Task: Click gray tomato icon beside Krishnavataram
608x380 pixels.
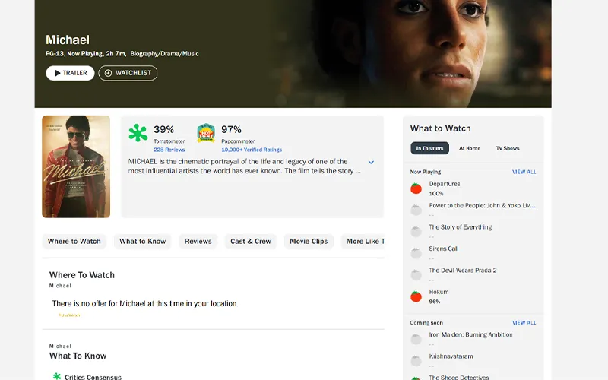Action: [416, 361]
